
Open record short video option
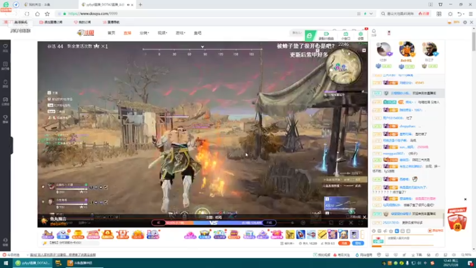(326, 36)
